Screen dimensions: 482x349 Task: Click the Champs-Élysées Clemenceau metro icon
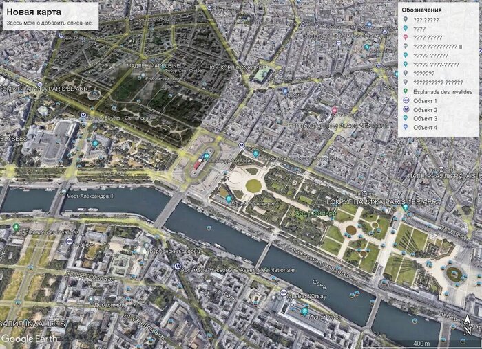(83, 116)
